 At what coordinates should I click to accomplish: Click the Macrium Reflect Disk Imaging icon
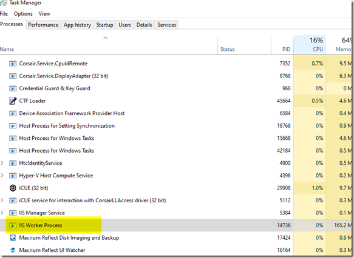tap(13, 238)
